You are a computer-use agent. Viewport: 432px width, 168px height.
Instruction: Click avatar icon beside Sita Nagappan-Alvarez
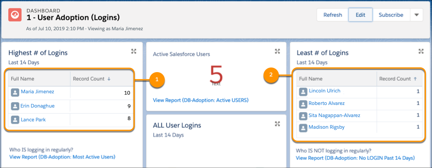pos(303,116)
